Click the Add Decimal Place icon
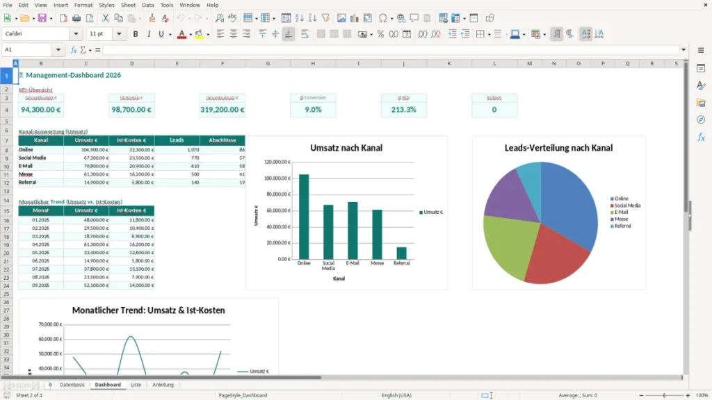Image resolution: width=712 pixels, height=400 pixels. click(423, 34)
